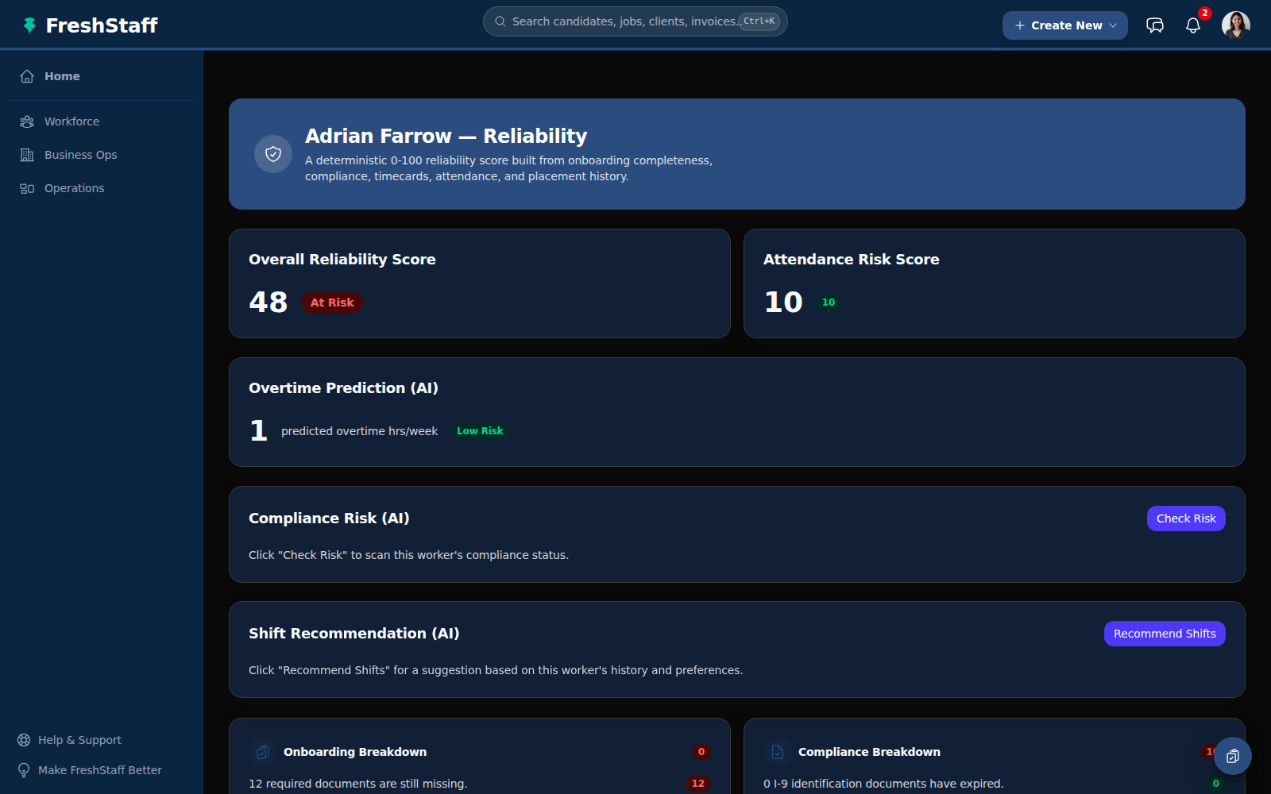1271x794 pixels.
Task: Click the "Shift Recommendation (AI)" heading
Action: pyautogui.click(x=354, y=634)
